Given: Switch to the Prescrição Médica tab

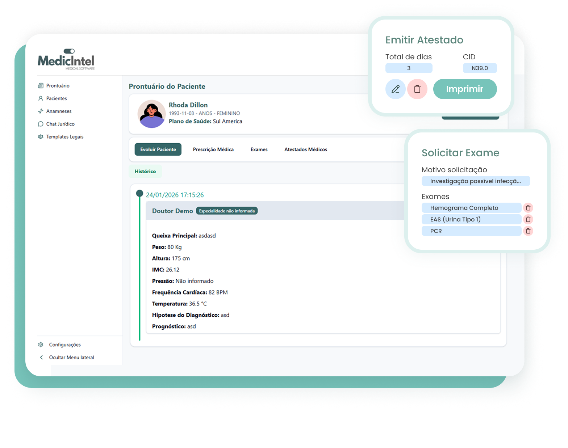Looking at the screenshot, I should 213,149.
